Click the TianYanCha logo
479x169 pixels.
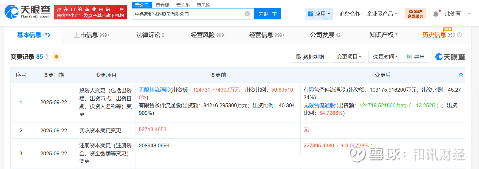pos(27,12)
